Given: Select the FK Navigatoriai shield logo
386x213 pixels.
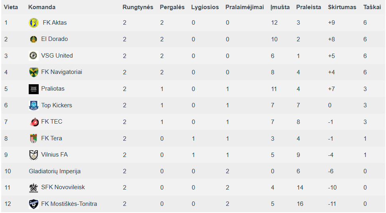Looking at the screenshot, I should click(x=33, y=72).
